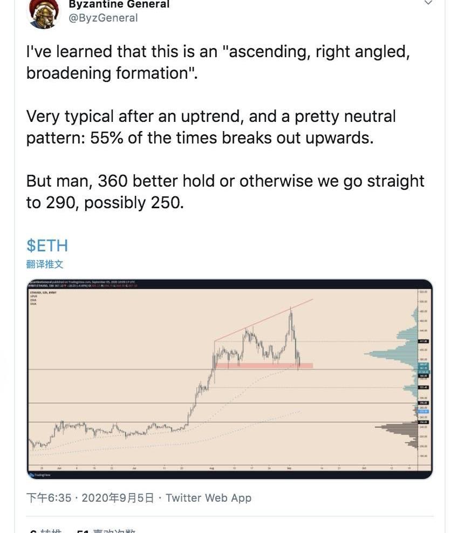The width and height of the screenshot is (451, 533).
Task: Click the ETHUSD symbol label in chart
Action: pos(38,291)
